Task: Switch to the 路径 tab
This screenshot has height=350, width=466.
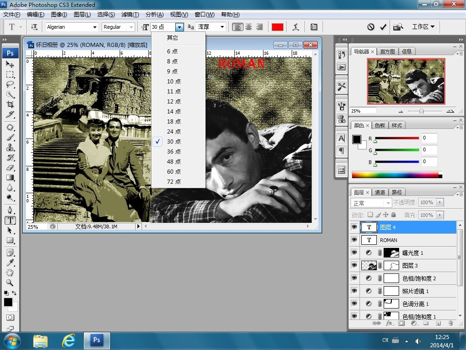Action: click(397, 192)
